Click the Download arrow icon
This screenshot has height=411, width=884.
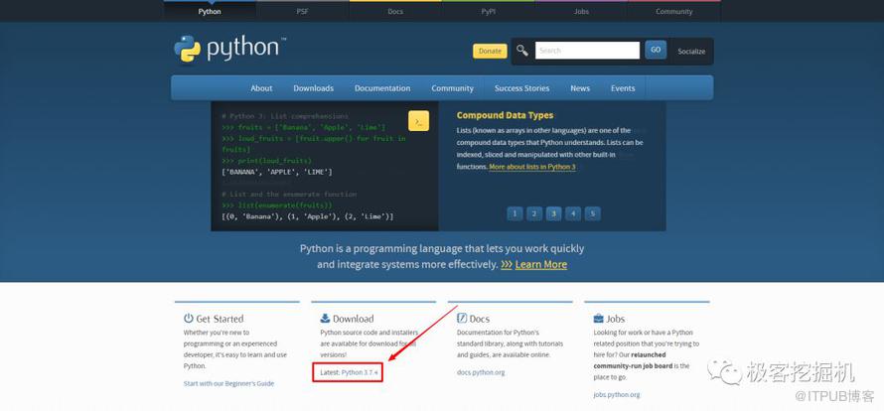pyautogui.click(x=326, y=319)
